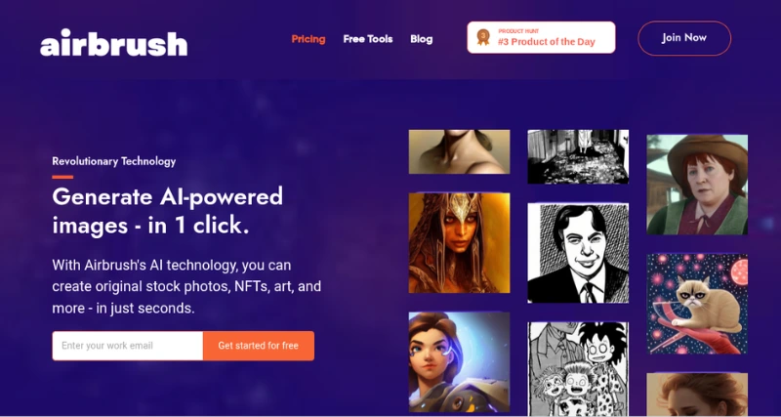The width and height of the screenshot is (781, 417).
Task: Open the Pricing page
Action: tap(308, 39)
